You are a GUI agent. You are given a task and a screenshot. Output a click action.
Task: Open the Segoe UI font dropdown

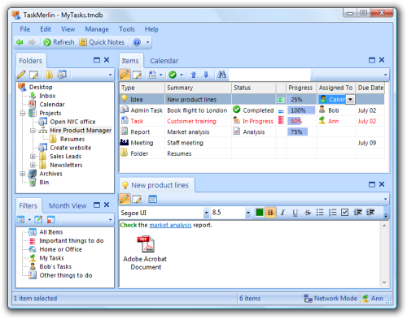click(206, 213)
